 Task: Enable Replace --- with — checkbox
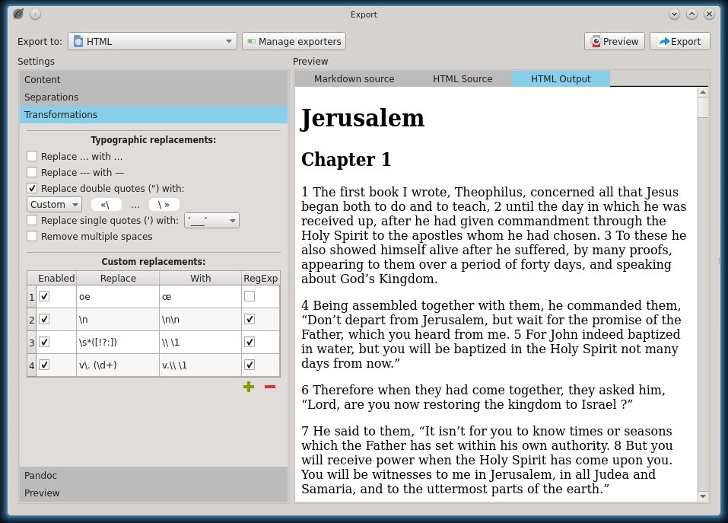(32, 172)
